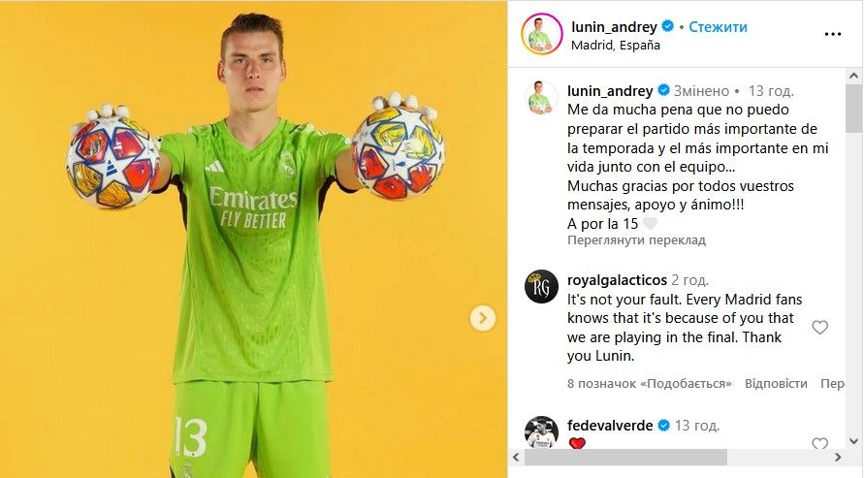Open royalgalacticos avatar
Screen dimensions: 864x478
click(x=541, y=286)
